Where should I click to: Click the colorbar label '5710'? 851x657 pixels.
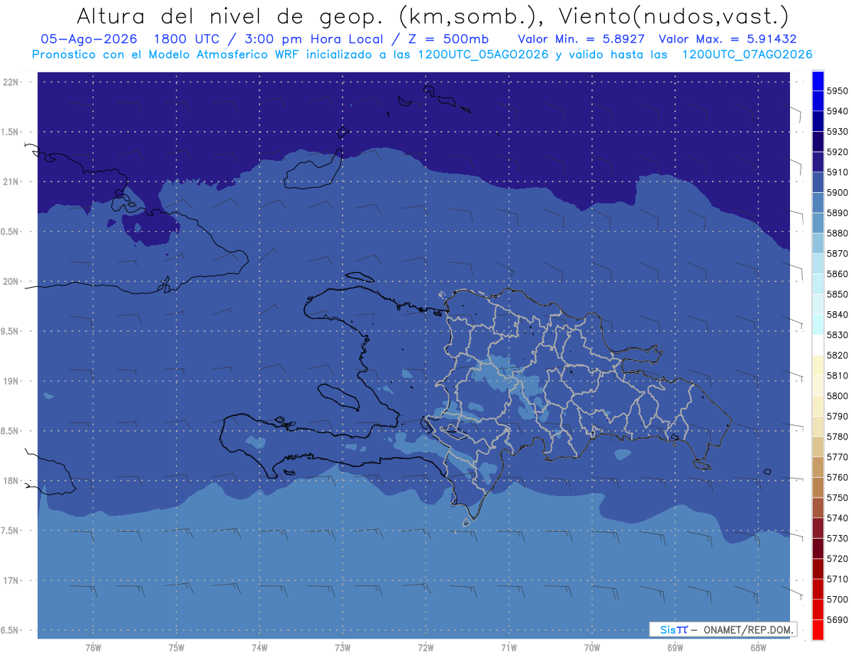pos(837,579)
